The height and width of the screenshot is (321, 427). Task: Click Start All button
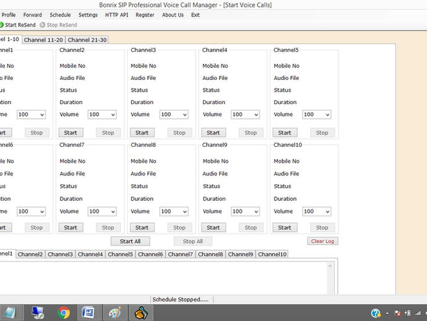(130, 241)
